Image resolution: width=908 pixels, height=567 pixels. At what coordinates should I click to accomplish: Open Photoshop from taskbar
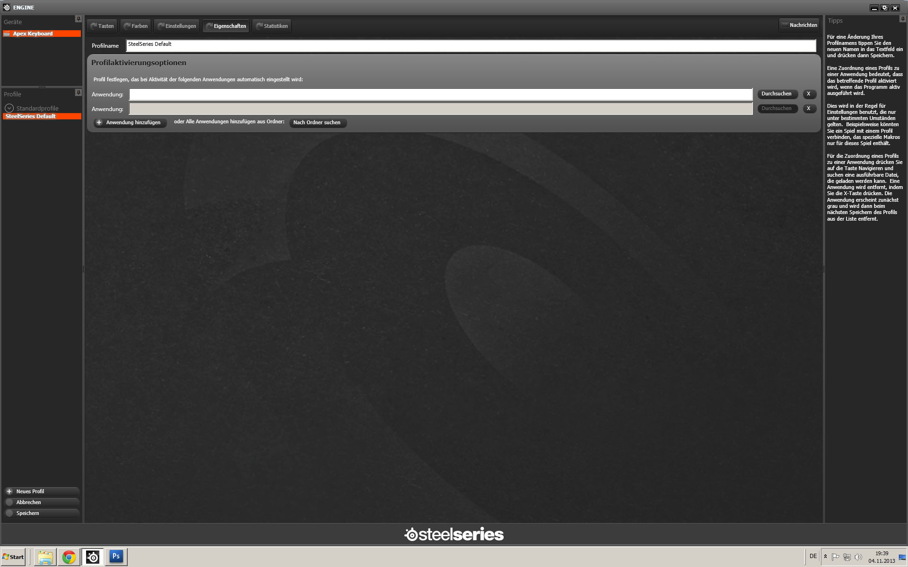coord(116,558)
